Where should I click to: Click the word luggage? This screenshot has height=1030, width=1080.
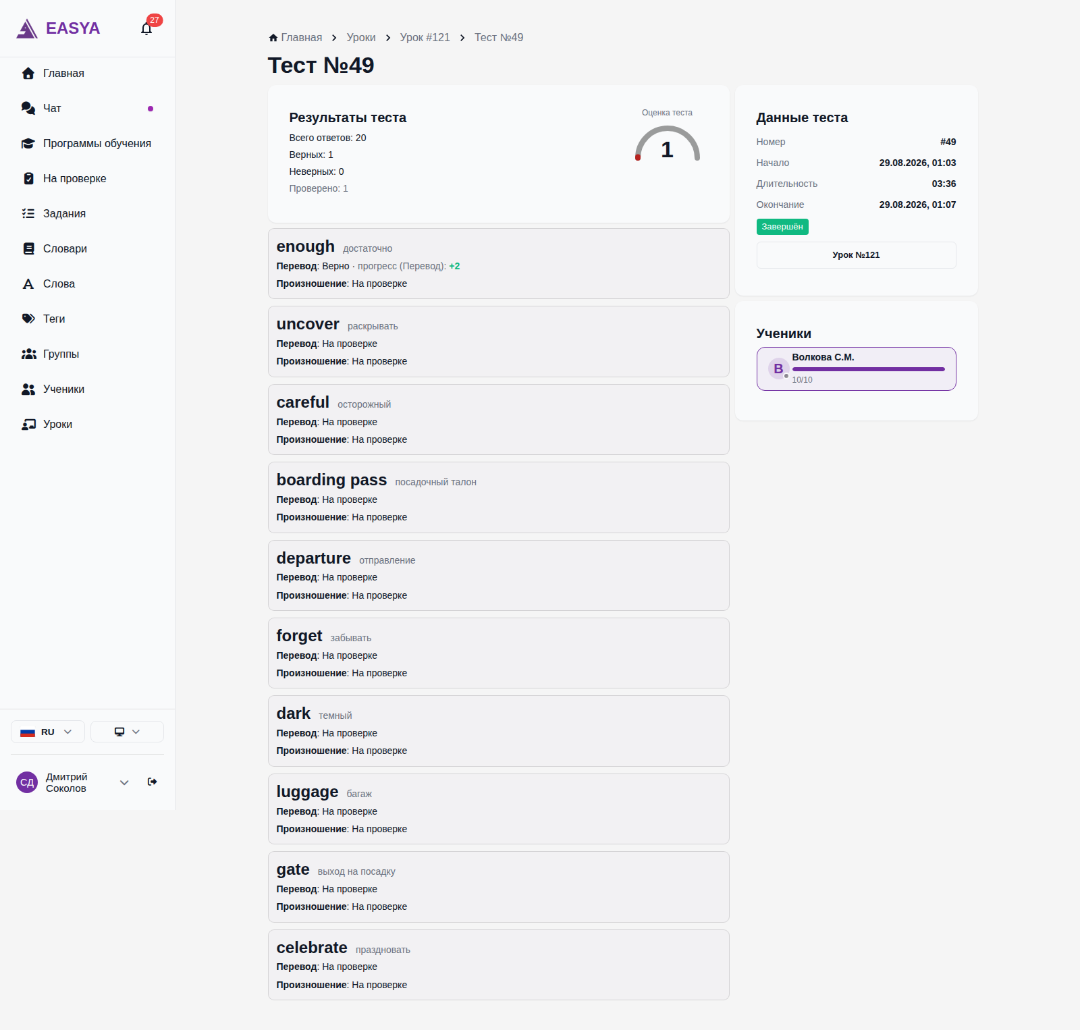click(308, 792)
